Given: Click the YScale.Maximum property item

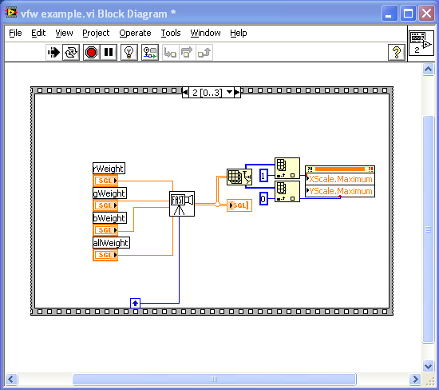Looking at the screenshot, I should pyautogui.click(x=339, y=191).
